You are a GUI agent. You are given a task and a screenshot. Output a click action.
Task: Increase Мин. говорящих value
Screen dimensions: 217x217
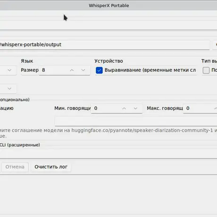(x=124, y=108)
